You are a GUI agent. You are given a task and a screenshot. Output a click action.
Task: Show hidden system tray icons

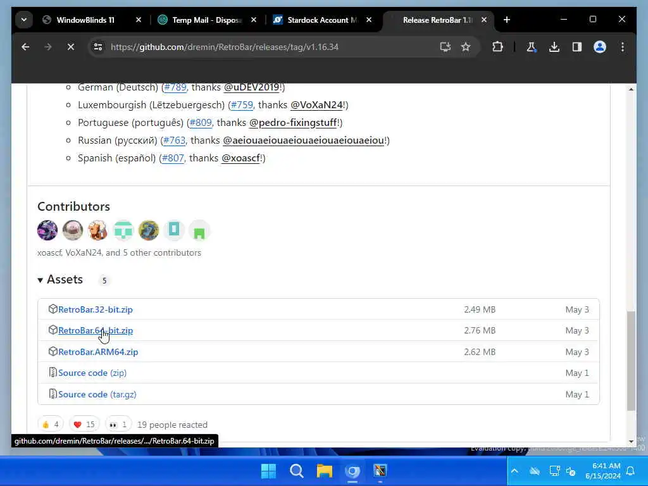[514, 471]
